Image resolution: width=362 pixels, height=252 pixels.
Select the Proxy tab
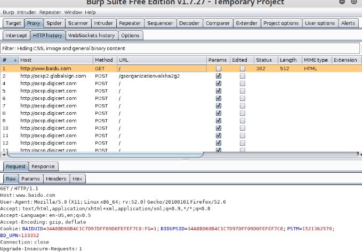34,23
